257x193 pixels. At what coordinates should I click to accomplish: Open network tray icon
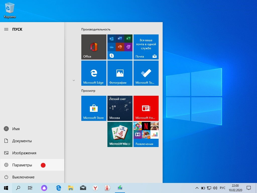(x=209, y=188)
